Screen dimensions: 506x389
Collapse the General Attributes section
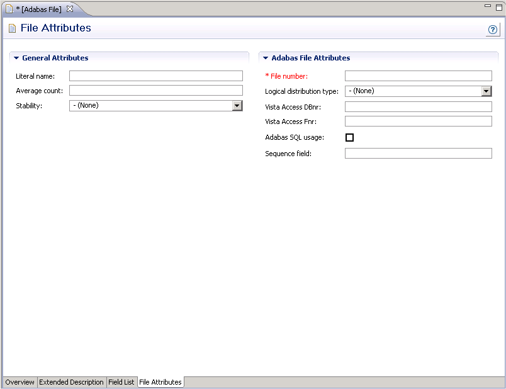tap(16, 58)
